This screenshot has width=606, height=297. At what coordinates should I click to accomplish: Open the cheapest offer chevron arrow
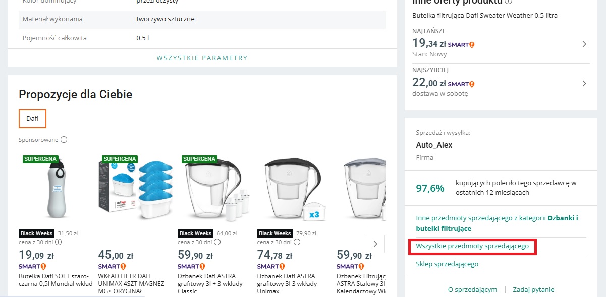pos(584,44)
